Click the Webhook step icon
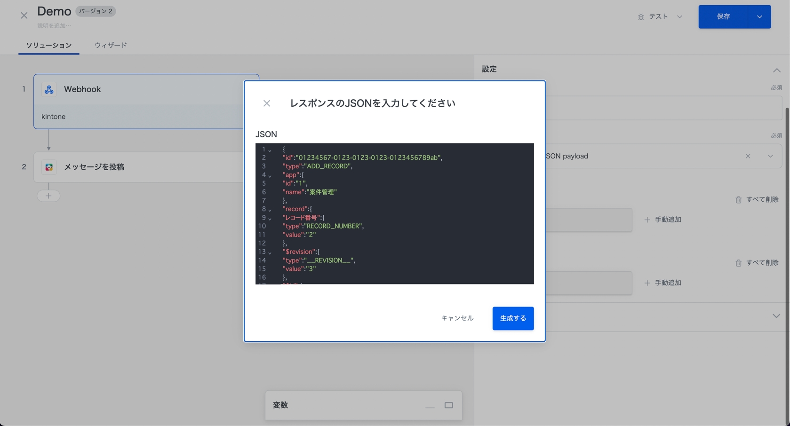 pos(49,89)
